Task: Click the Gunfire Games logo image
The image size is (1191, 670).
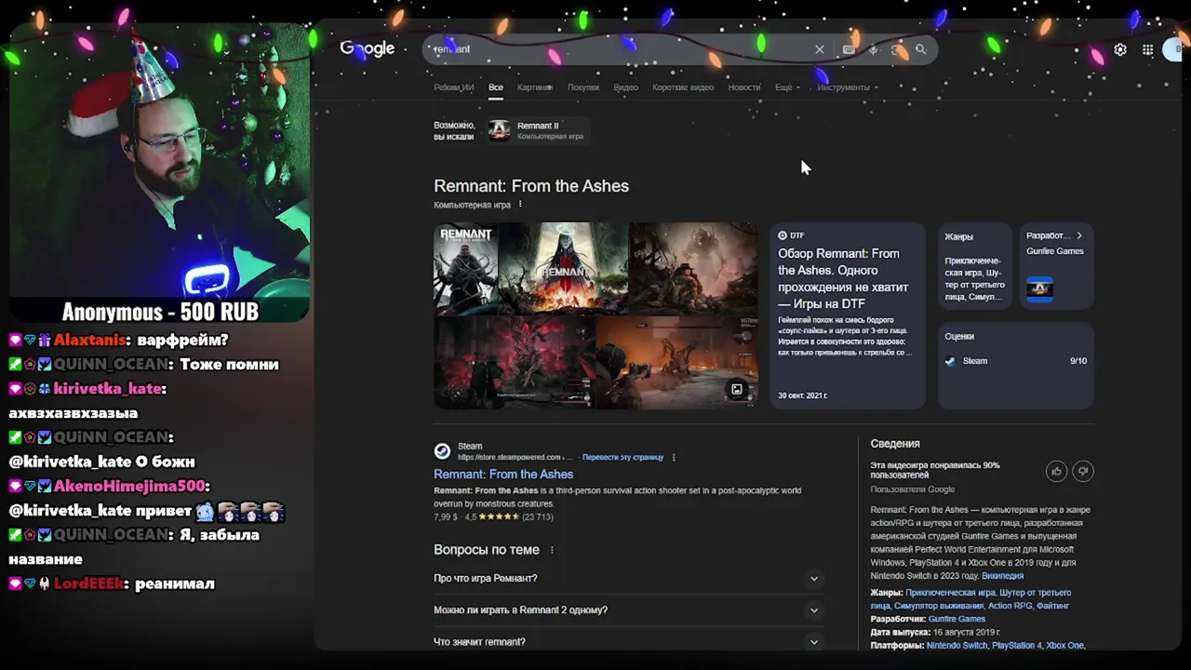Action: click(1039, 288)
